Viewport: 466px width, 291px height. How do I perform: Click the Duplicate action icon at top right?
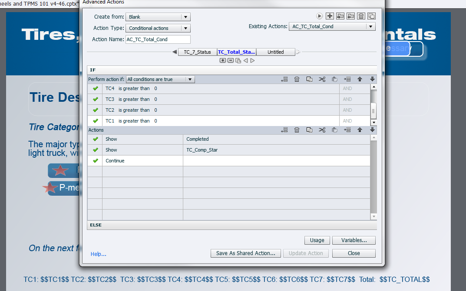click(371, 16)
